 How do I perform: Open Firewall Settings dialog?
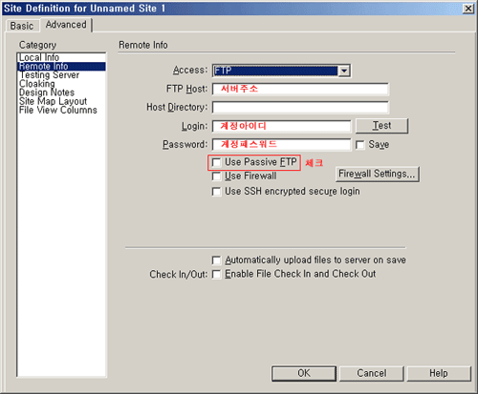tap(378, 174)
